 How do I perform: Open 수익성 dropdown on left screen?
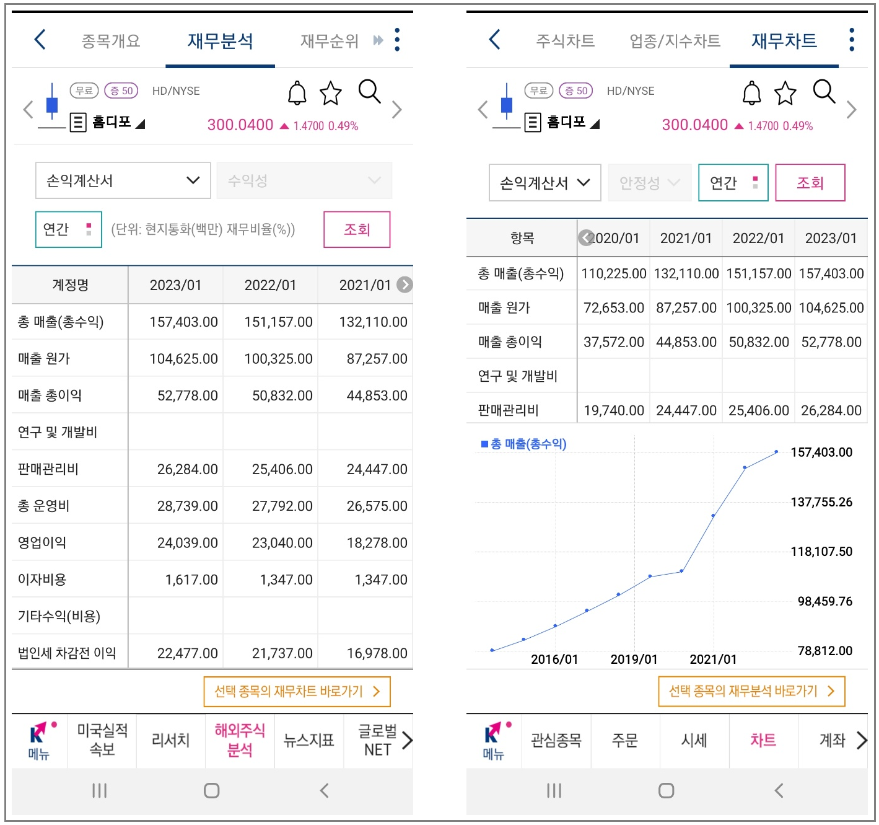[304, 180]
